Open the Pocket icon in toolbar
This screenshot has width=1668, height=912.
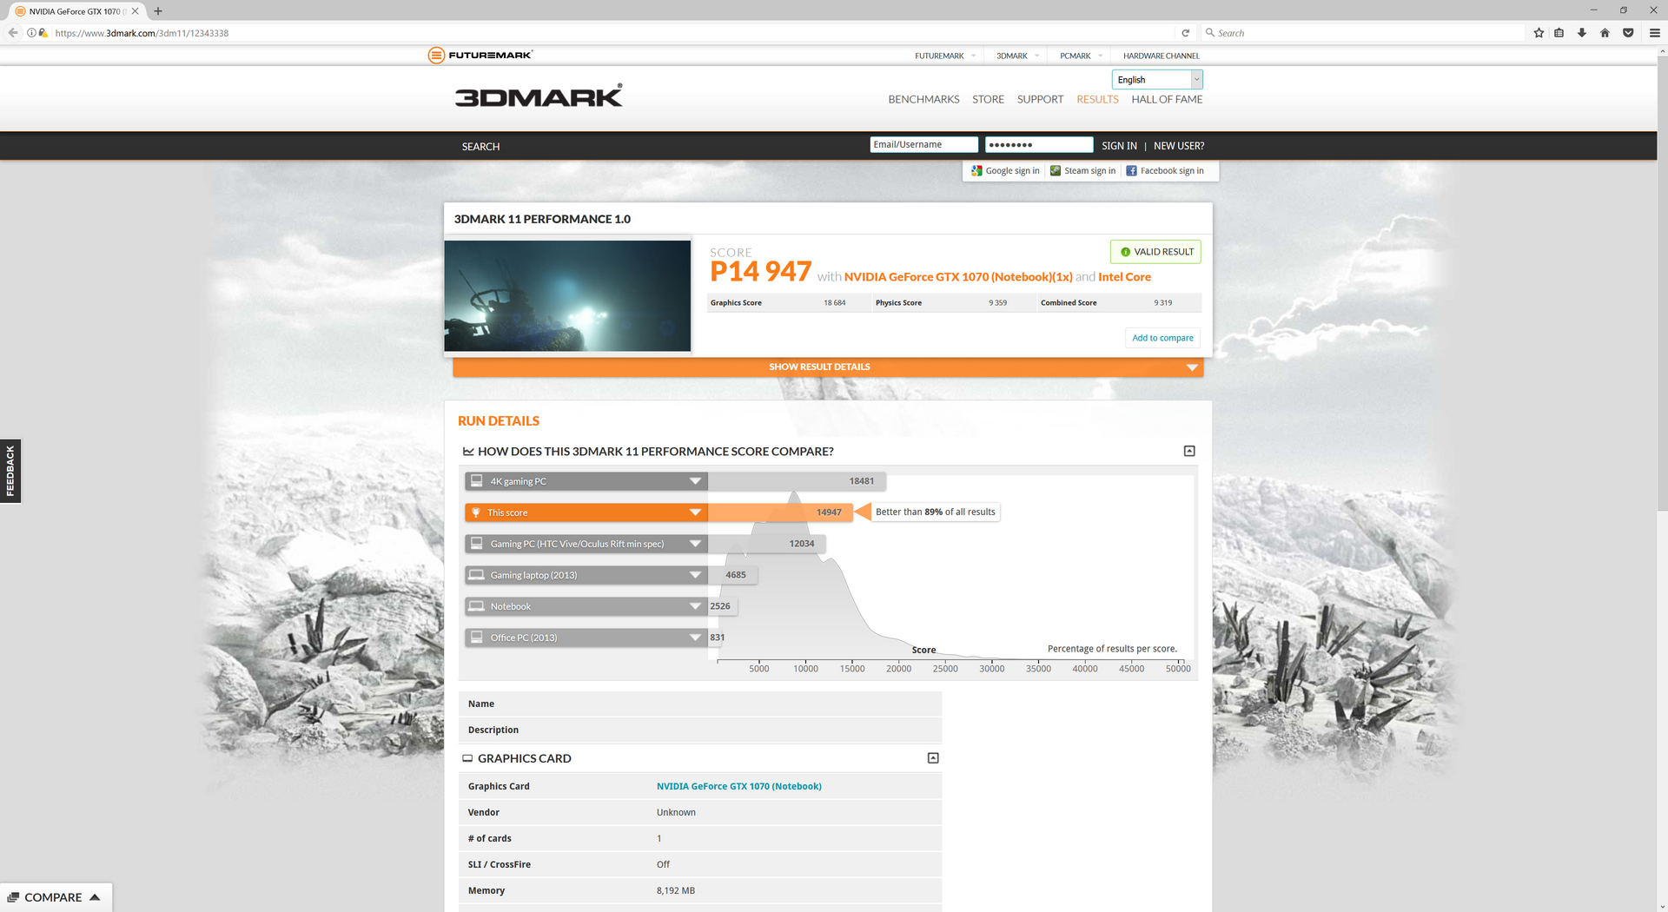(1628, 33)
